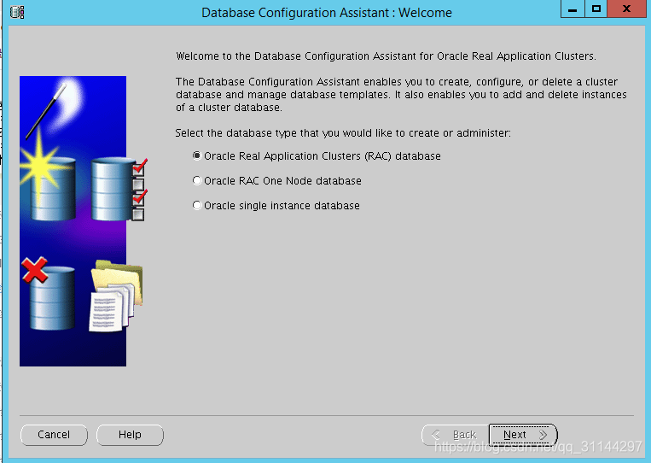This screenshot has height=463, width=651.
Task: Maximize the Database Configuration Assistant window
Action: tap(596, 9)
